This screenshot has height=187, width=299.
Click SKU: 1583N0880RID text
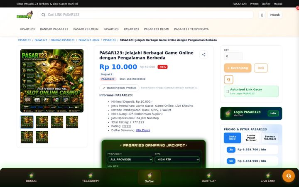pos(132,79)
